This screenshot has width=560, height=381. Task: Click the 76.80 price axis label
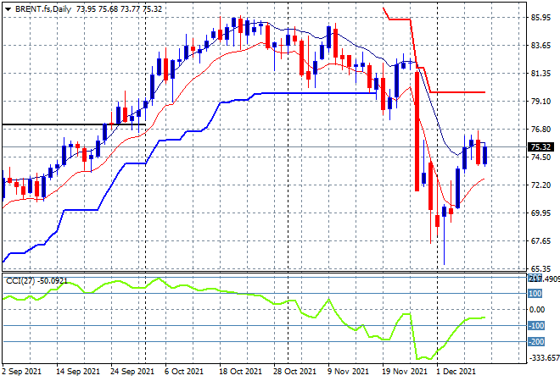coord(540,129)
